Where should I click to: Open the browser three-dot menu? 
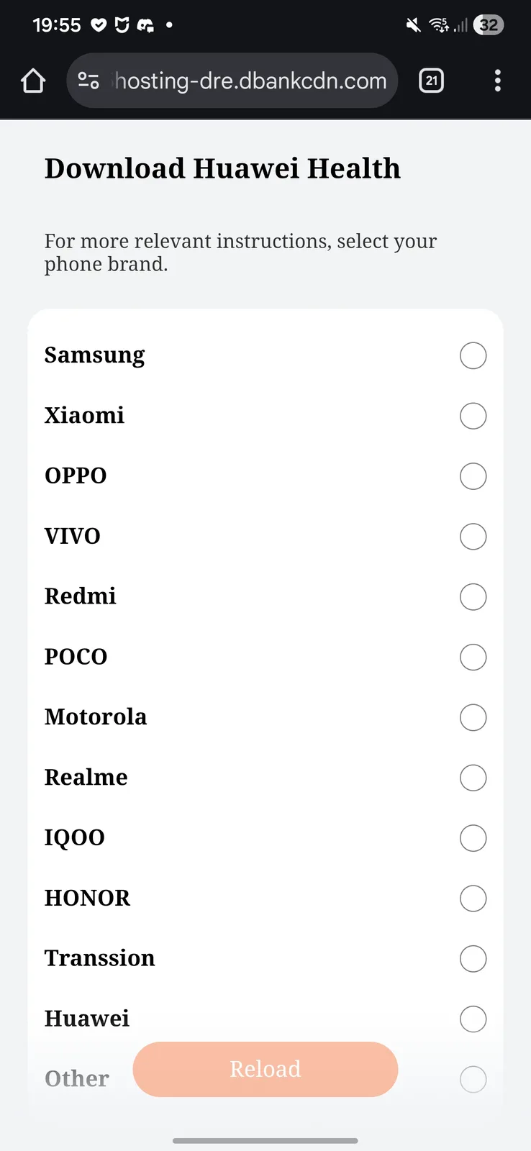click(x=497, y=81)
